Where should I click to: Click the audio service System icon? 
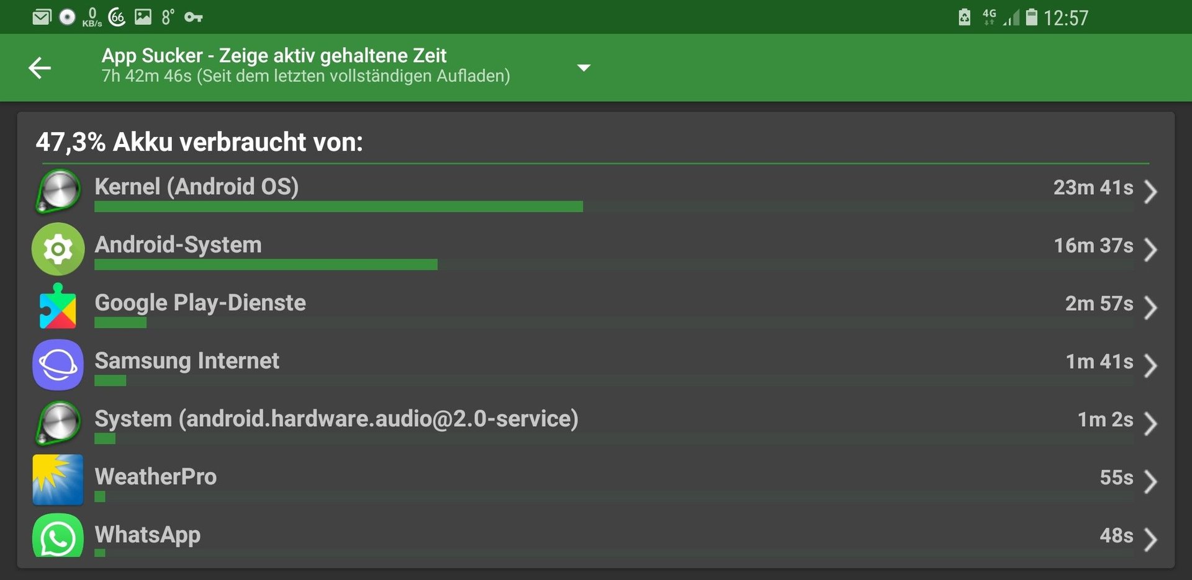[x=58, y=423]
